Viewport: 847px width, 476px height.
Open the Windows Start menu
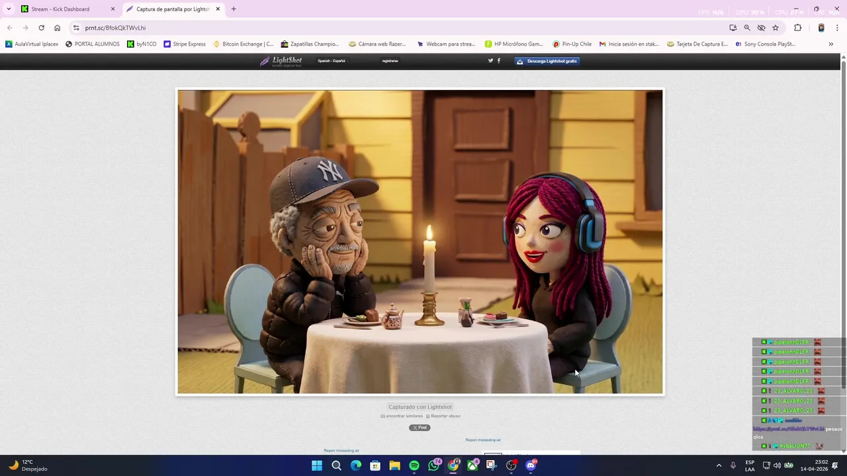(x=317, y=465)
